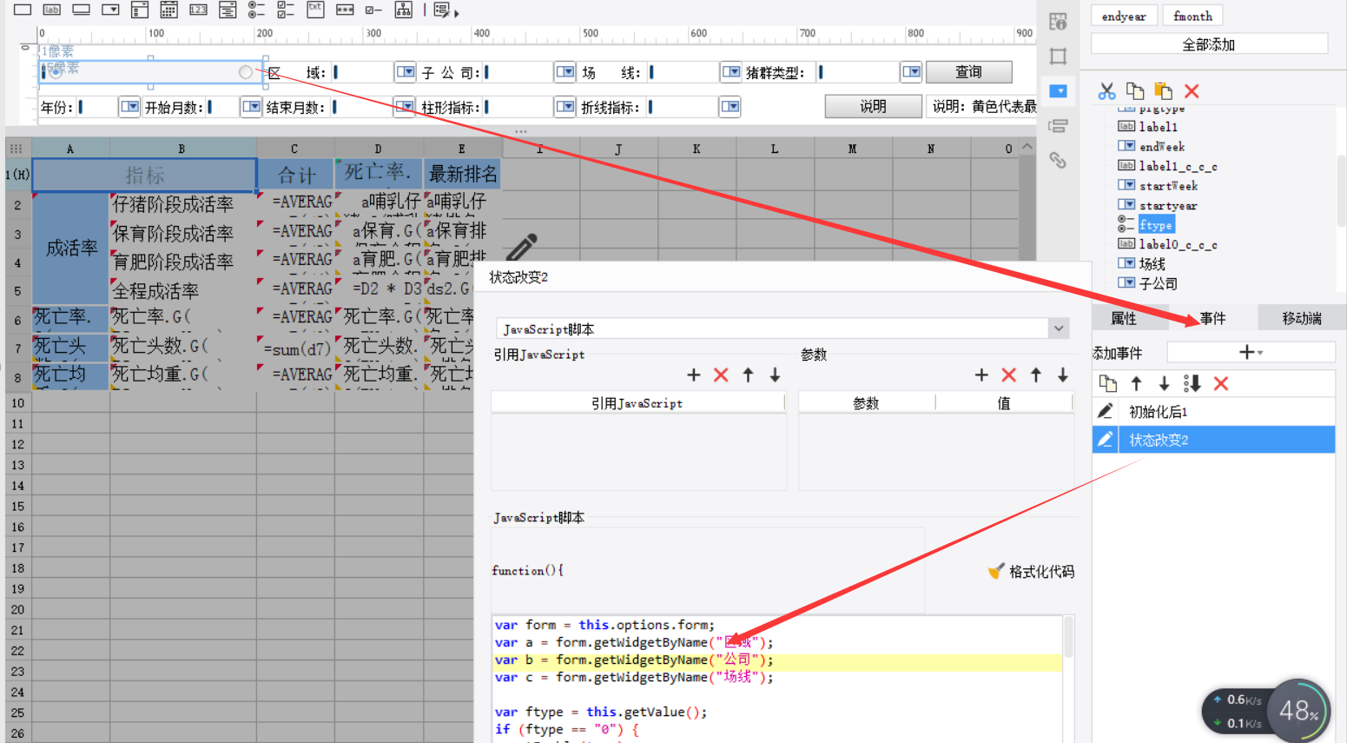
Task: Click the endyear parameter button
Action: [1124, 16]
